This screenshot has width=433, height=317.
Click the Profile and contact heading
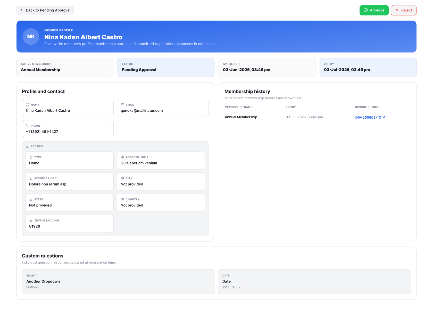[x=43, y=91]
